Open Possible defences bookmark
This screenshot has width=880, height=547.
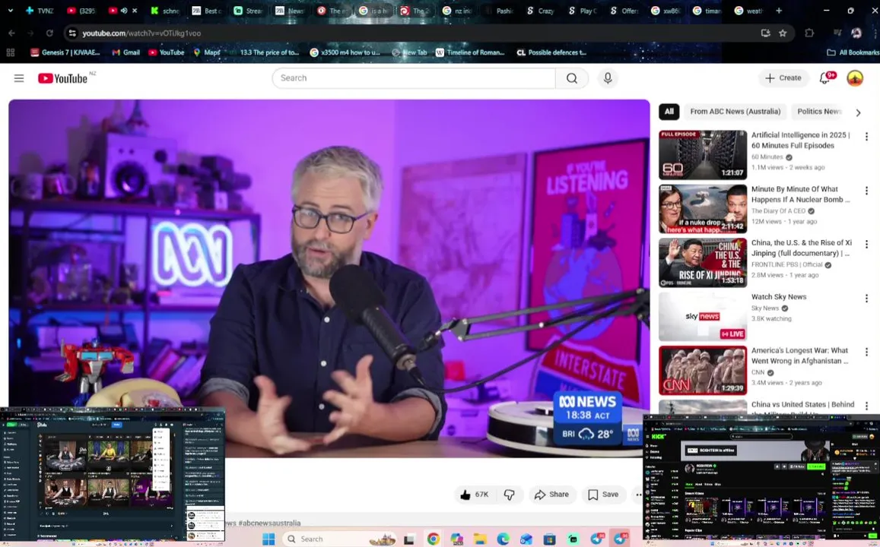pos(551,52)
